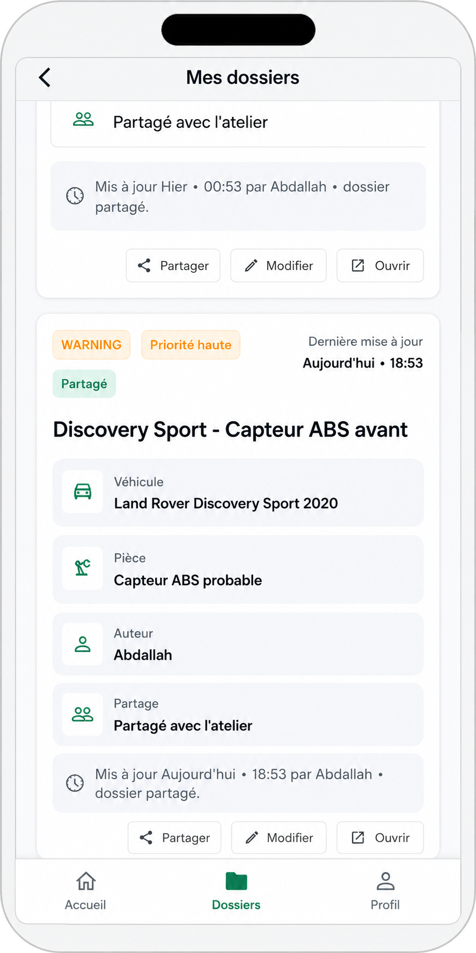476x953 pixels.
Task: Tap the clock icon in Hier update note
Action: (75, 196)
